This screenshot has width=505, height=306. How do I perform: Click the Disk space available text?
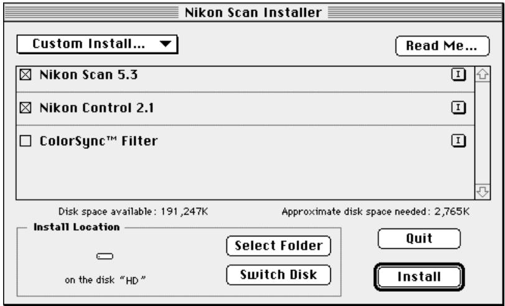click(x=133, y=212)
